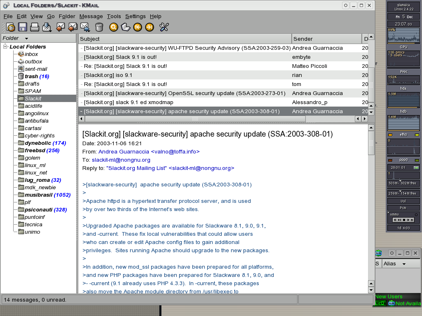Click sender link Andrea Guarnaccia valno@toffa.info
The height and width of the screenshot is (316, 422).
149,151
